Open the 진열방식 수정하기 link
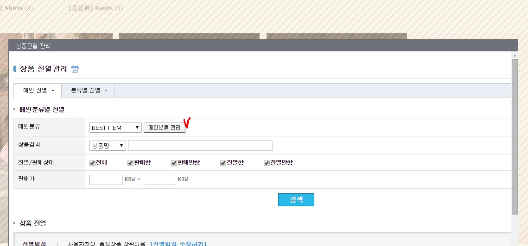This screenshot has height=246, width=528. click(x=178, y=243)
